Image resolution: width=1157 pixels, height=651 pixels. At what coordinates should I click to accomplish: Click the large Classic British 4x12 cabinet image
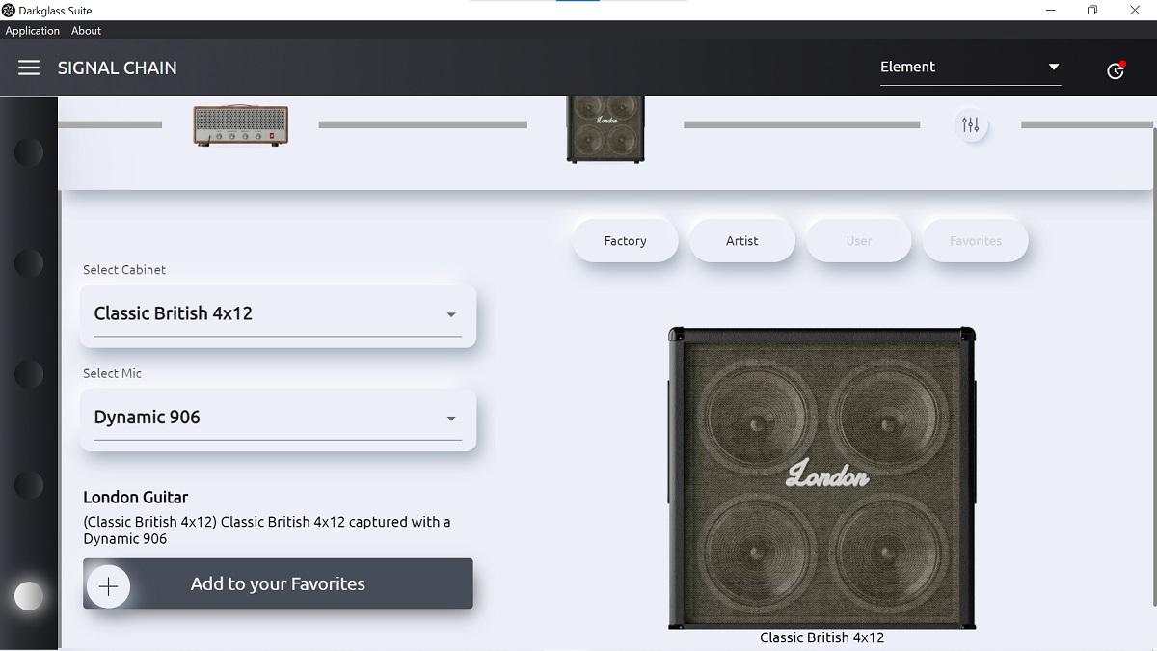coord(821,477)
